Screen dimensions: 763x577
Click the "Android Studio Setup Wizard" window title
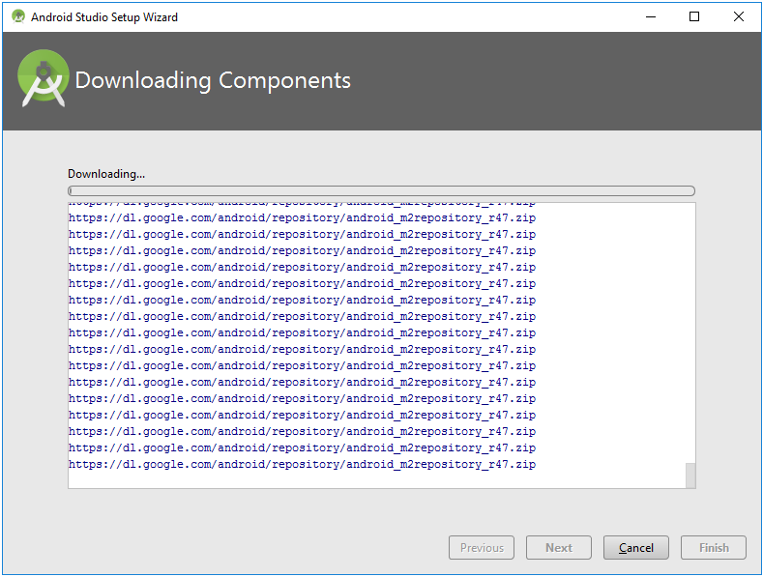tap(104, 17)
